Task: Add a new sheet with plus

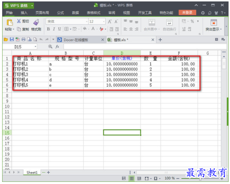Action: tap(49, 172)
